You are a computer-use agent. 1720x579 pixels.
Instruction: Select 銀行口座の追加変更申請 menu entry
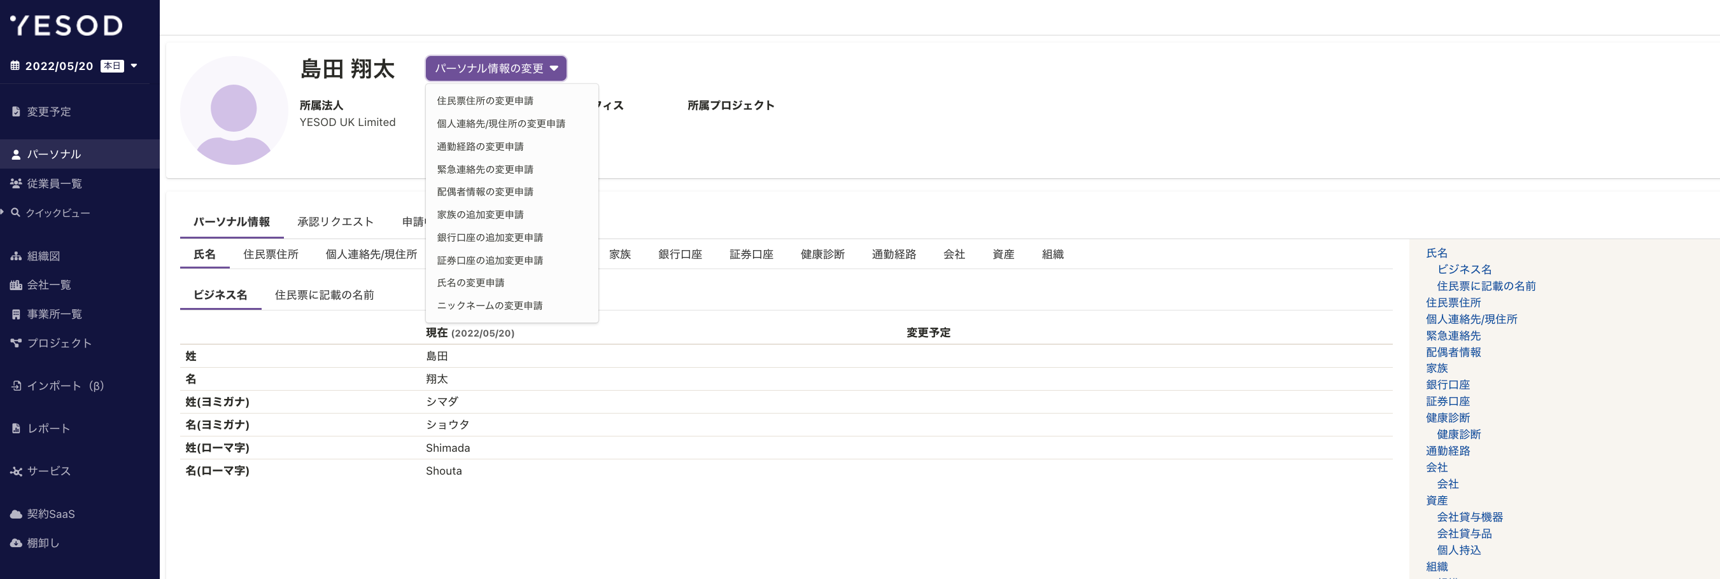tap(490, 237)
